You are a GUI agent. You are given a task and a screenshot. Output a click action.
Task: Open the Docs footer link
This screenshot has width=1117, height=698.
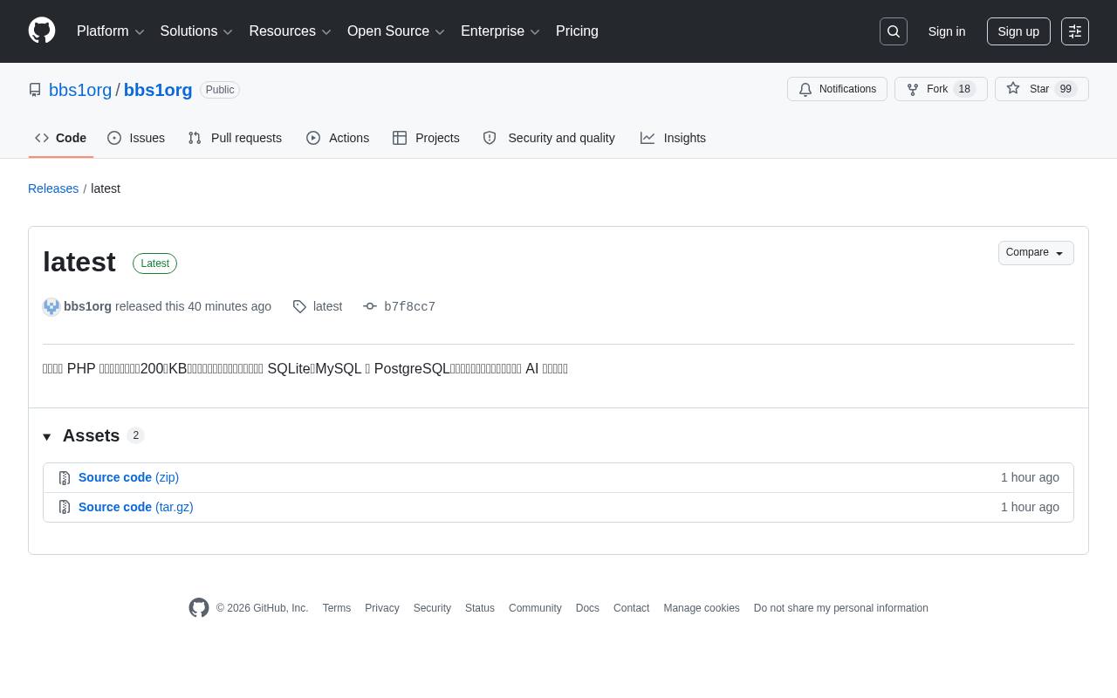(587, 608)
